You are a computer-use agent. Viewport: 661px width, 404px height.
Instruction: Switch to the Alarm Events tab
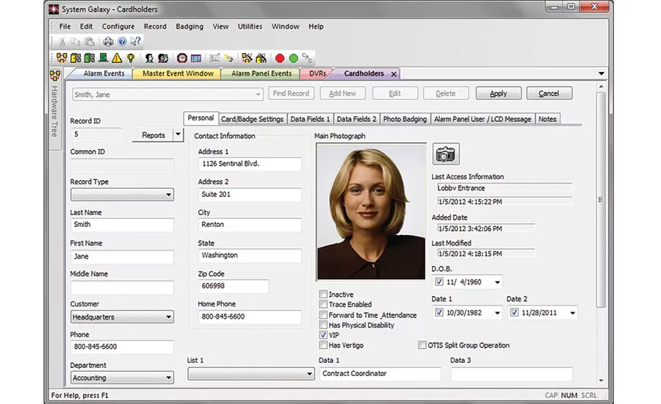[104, 73]
